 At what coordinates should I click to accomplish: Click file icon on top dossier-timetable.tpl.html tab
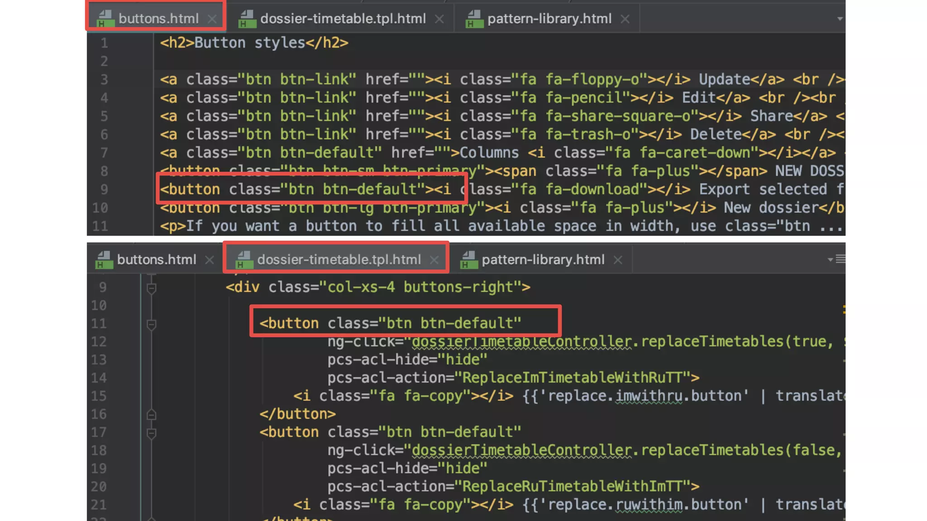pyautogui.click(x=248, y=19)
